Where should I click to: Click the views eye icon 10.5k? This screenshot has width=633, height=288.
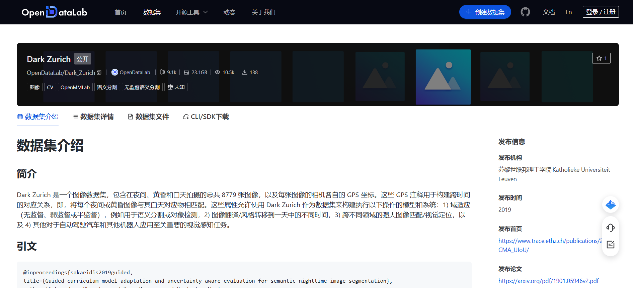[218, 72]
